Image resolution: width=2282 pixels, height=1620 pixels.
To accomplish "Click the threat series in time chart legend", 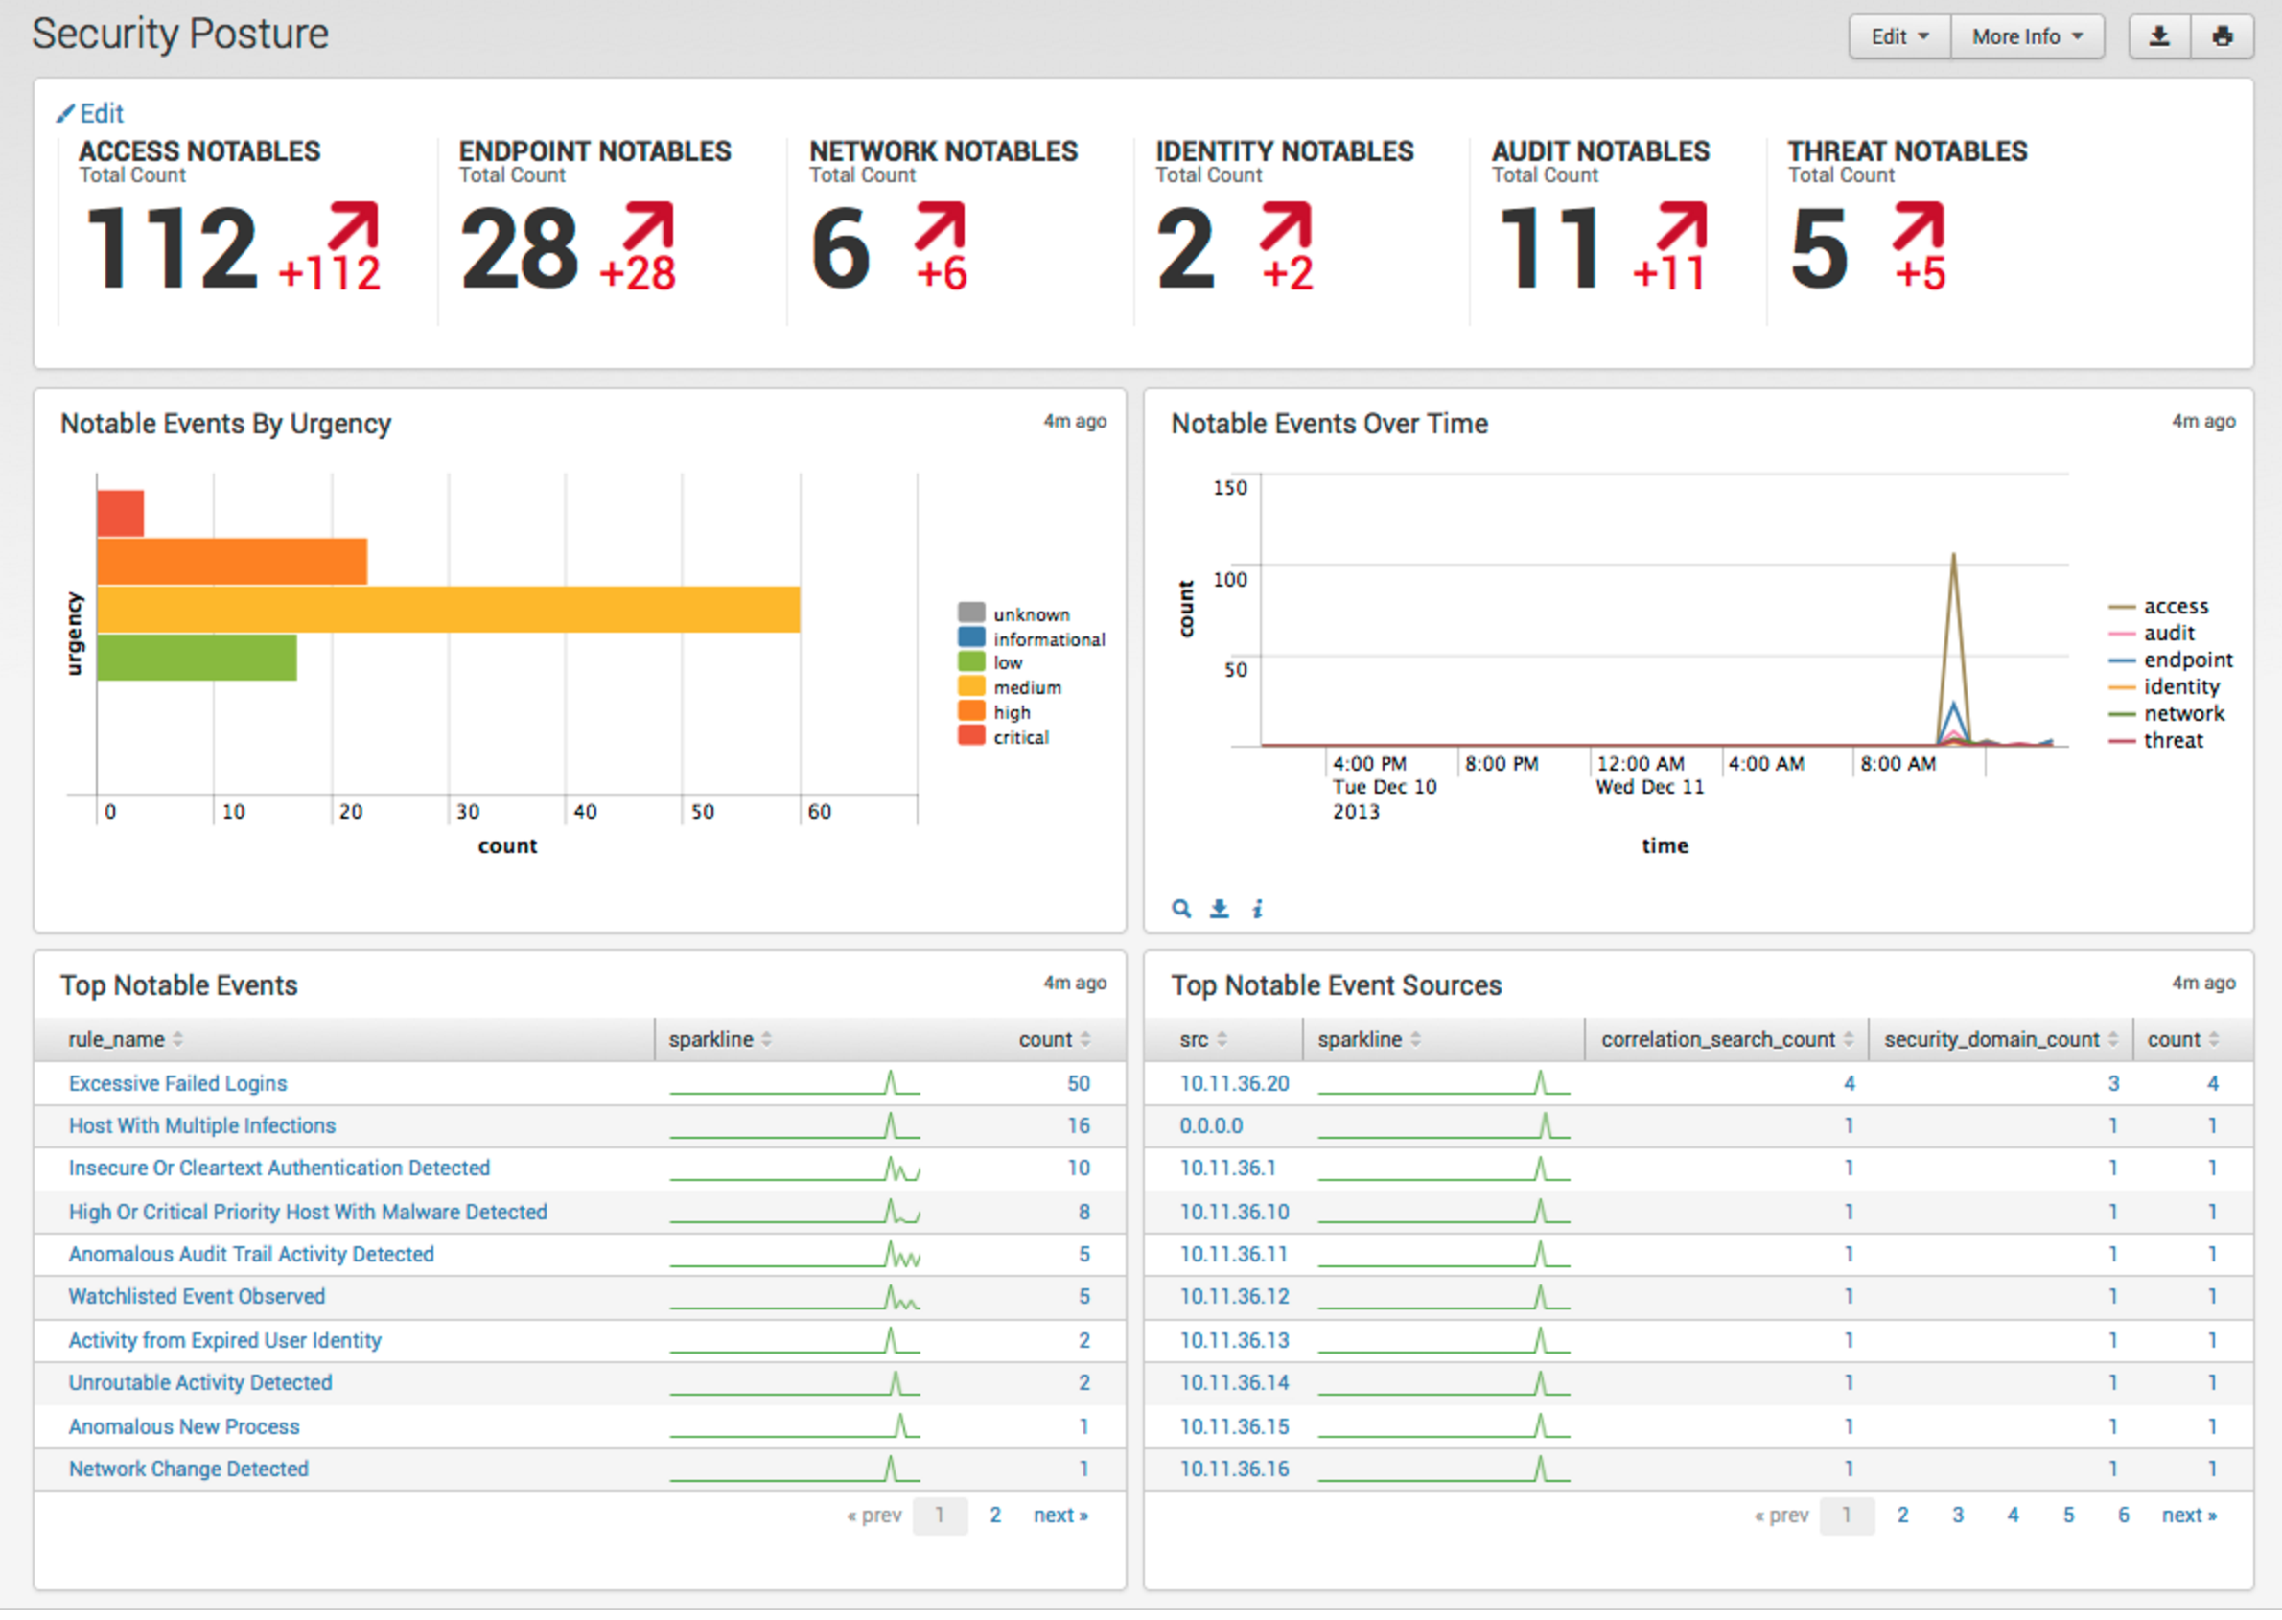I will (x=2156, y=741).
